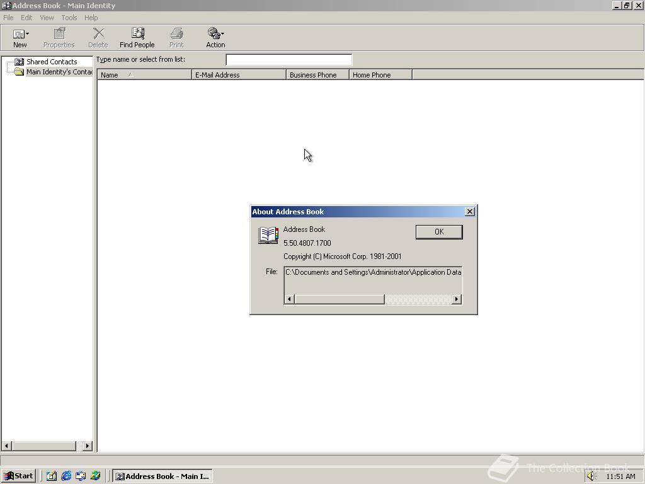Click the right scroll arrow under the file path
This screenshot has height=484, width=645.
coord(456,299)
